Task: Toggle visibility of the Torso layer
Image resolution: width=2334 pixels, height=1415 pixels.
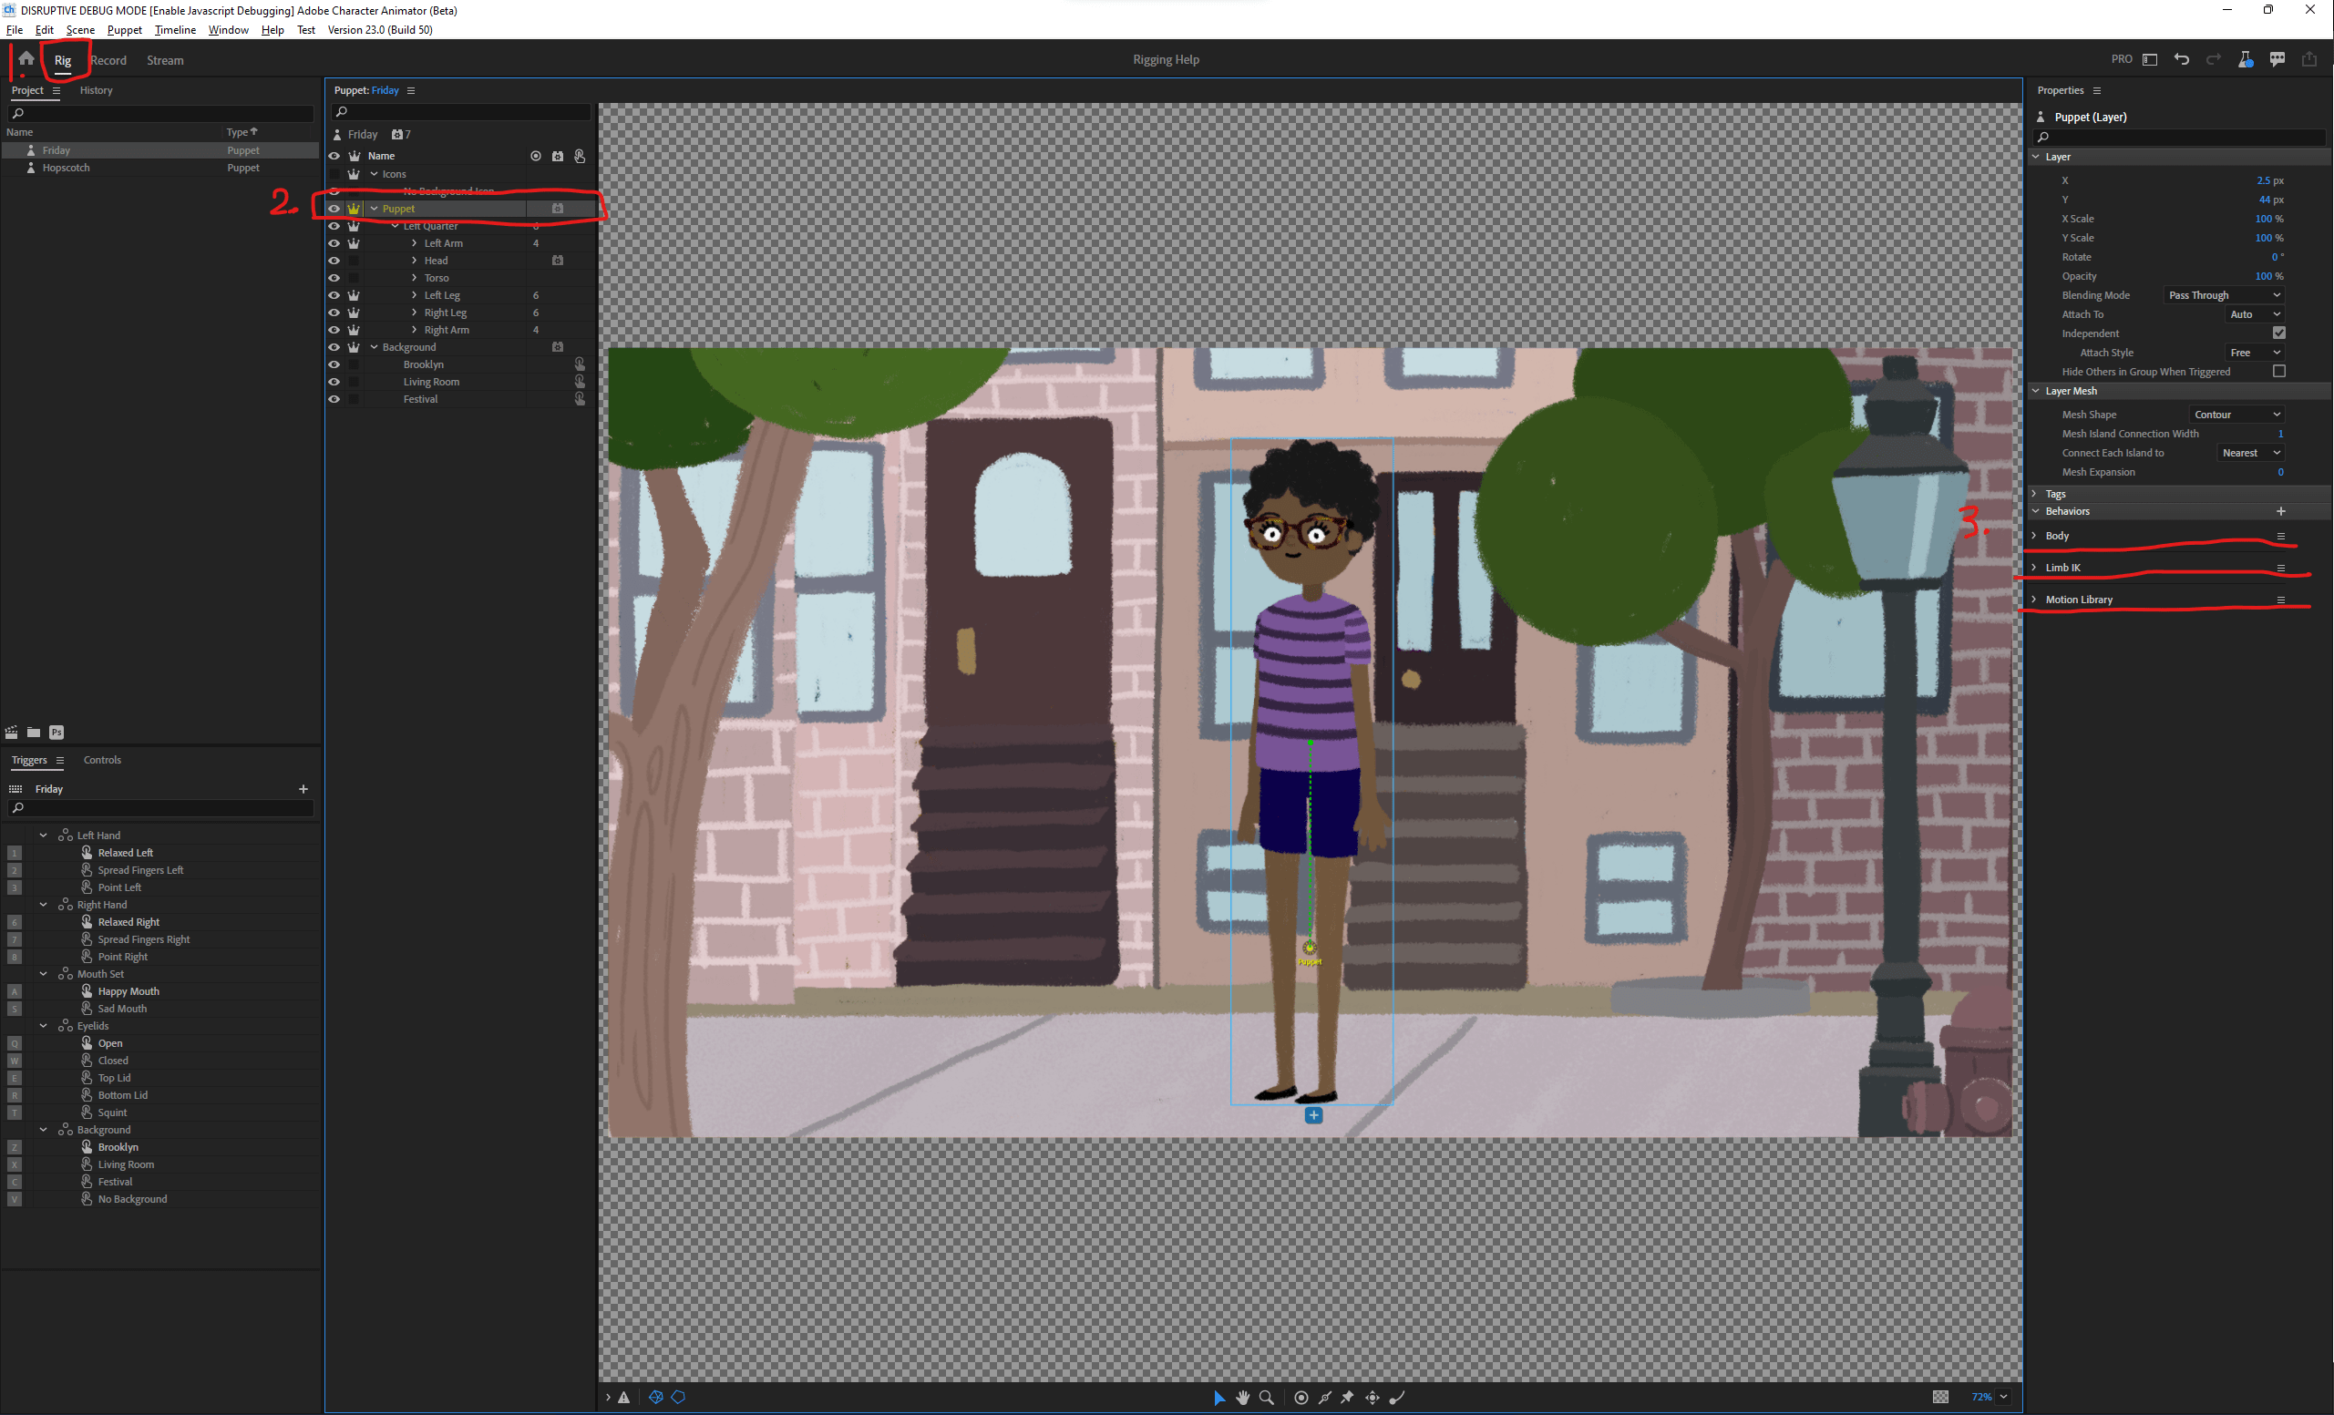Action: point(334,278)
